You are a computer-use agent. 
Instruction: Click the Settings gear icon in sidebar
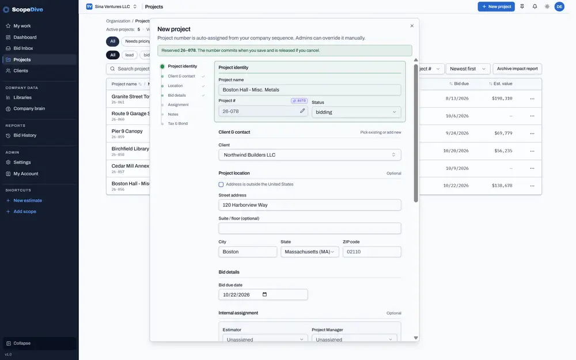8,162
